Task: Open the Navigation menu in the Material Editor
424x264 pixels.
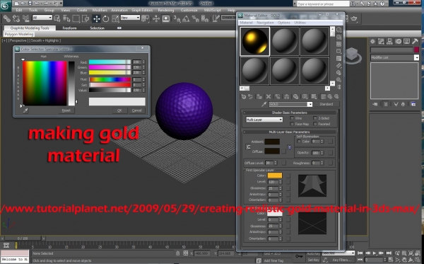Action: click(265, 23)
